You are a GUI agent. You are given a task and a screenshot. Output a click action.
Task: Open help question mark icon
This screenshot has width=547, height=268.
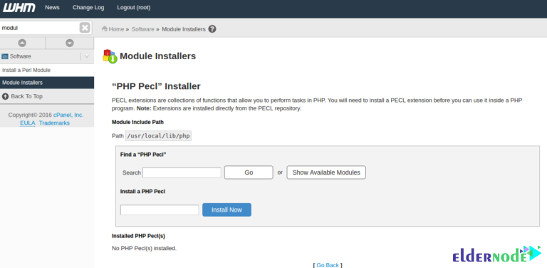pos(212,29)
